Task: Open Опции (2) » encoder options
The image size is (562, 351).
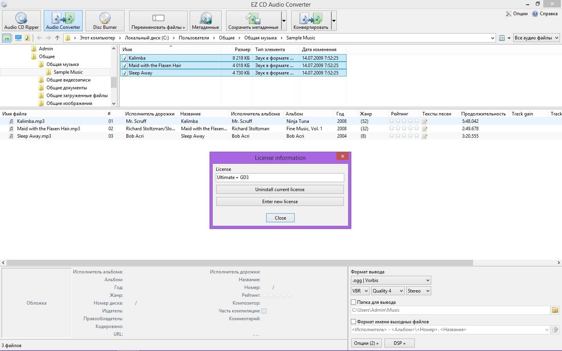Action: tap(366, 343)
